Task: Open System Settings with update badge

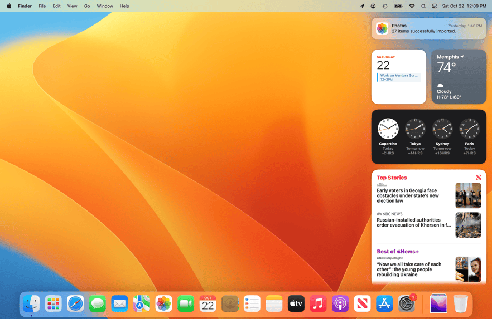Action: [x=407, y=303]
